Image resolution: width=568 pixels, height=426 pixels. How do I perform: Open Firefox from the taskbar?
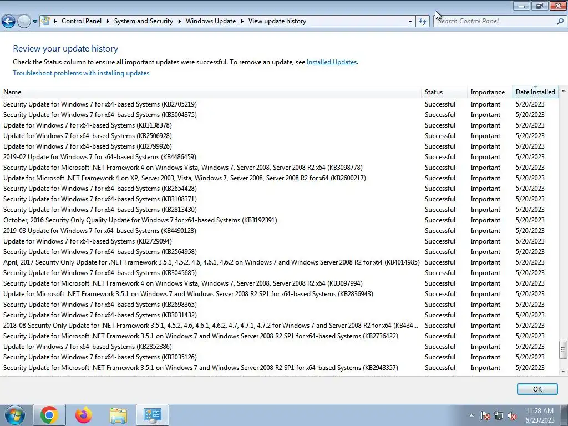[84, 415]
